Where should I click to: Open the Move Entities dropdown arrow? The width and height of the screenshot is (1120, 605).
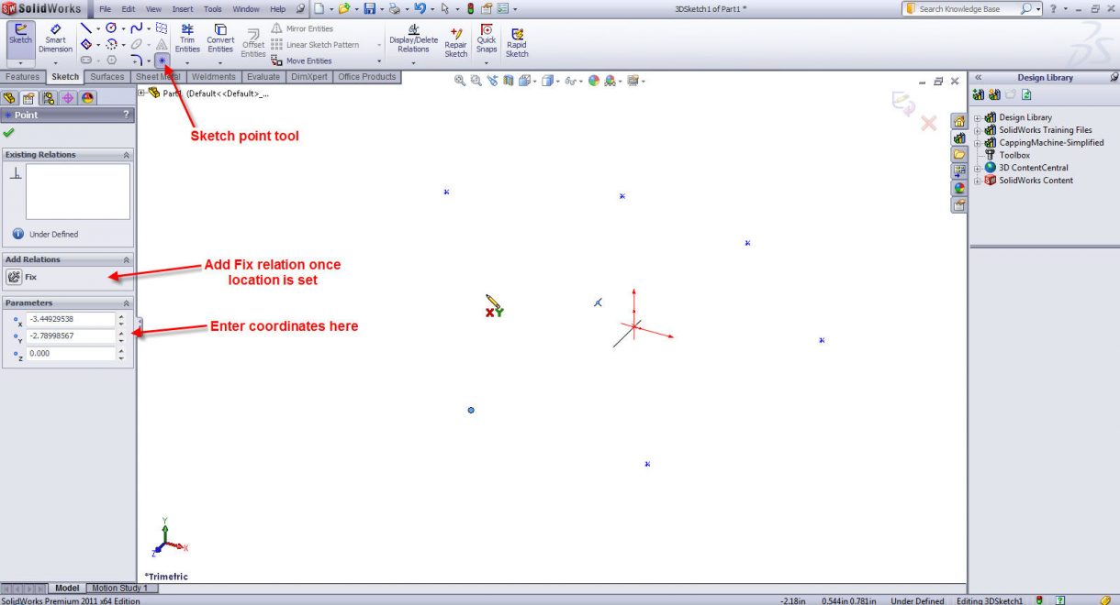(x=379, y=61)
